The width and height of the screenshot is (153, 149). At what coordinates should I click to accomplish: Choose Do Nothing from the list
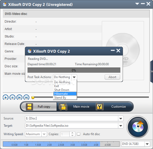65,82
